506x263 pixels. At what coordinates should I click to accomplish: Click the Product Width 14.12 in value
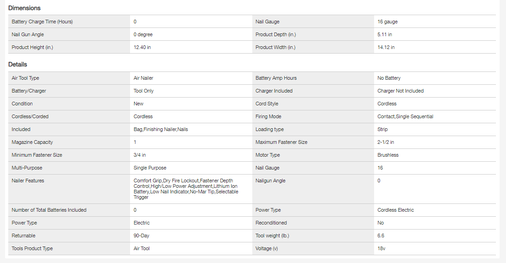(386, 47)
